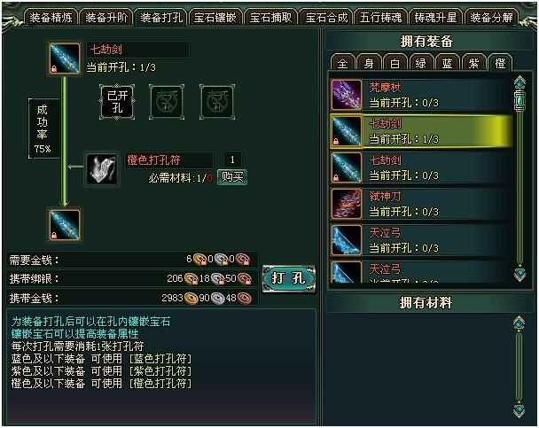This screenshot has height=428, width=539.
Task: Select the first 天泣弓 bow item
Action: 421,240
